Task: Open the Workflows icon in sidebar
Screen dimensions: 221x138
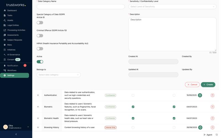Action: coord(5,70)
